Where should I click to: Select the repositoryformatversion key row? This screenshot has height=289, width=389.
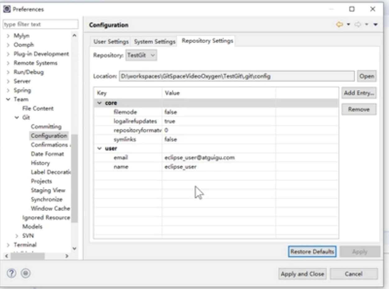[216, 130]
